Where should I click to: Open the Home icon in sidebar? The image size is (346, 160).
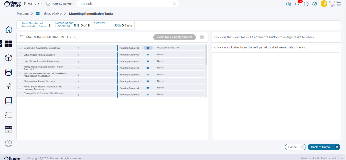click(x=8, y=30)
